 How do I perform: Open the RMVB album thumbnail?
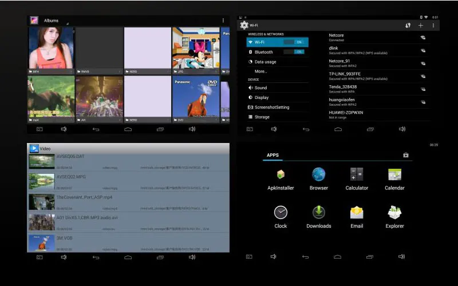coord(99,50)
